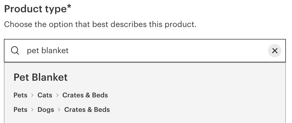Click "Cats" in the category path
This screenshot has width=292, height=123.
(x=45, y=95)
